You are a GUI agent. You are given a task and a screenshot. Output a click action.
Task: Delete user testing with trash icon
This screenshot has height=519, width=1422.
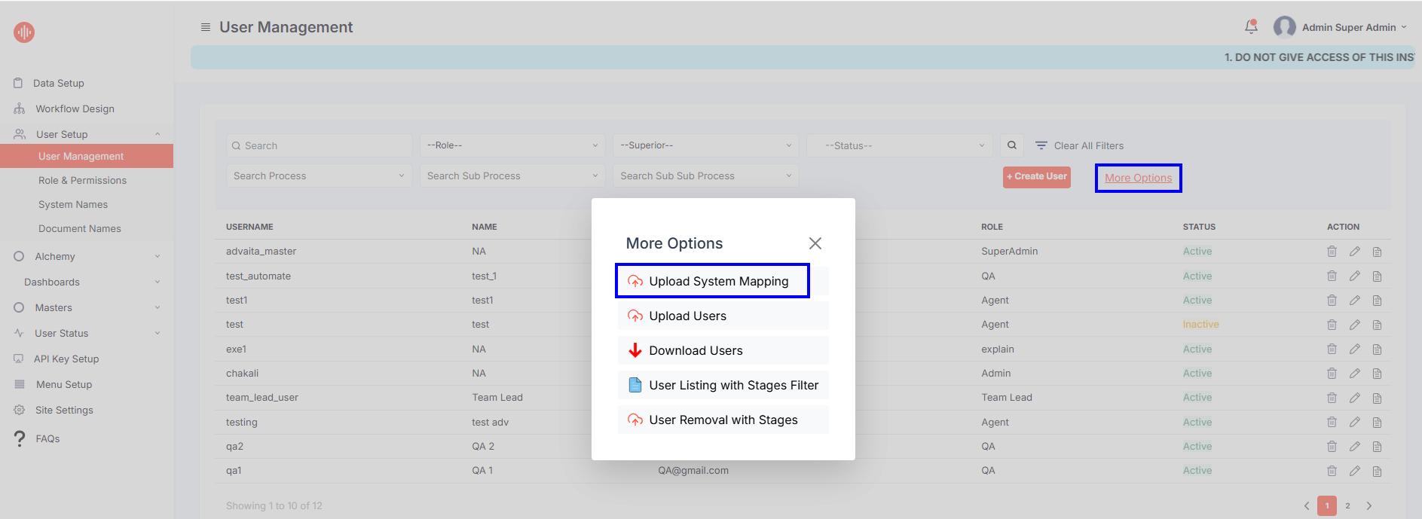tap(1332, 422)
